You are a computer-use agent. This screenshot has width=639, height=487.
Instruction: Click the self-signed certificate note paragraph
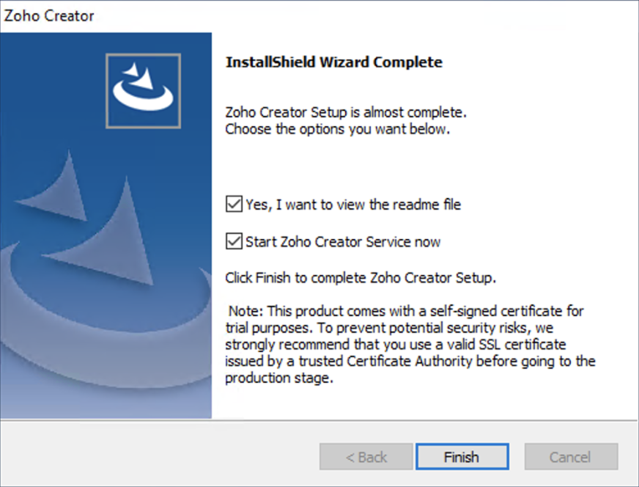pyautogui.click(x=410, y=344)
